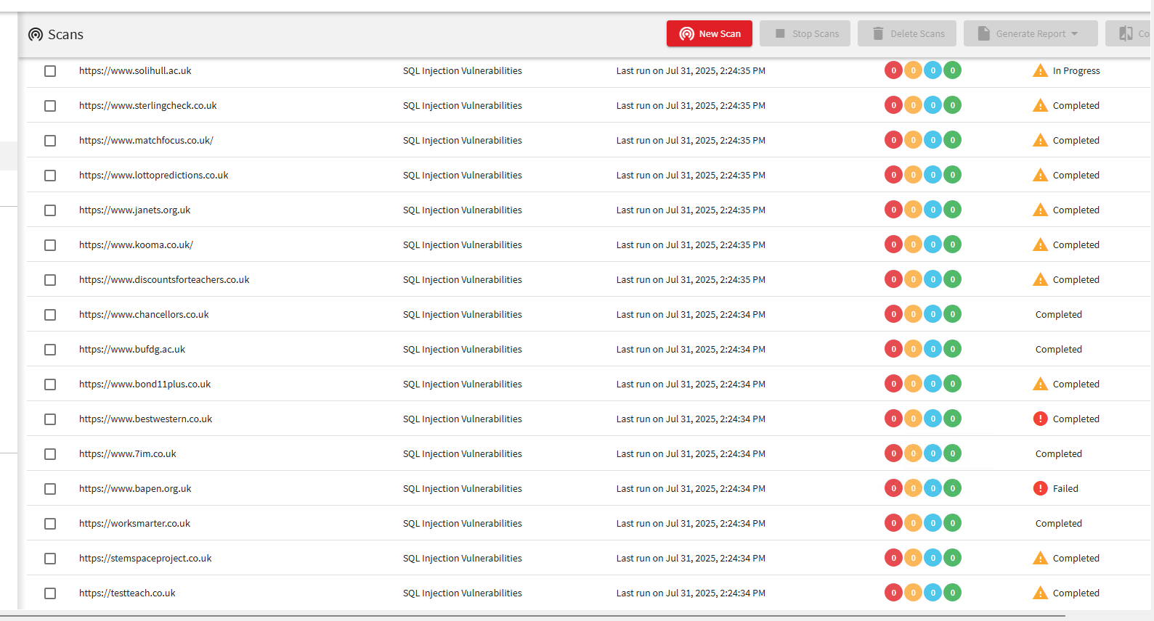Check the 7im.co.uk scan checkbox
The image size is (1154, 621).
[x=50, y=454]
